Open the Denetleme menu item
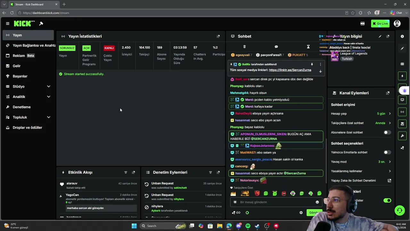The height and width of the screenshot is (231, 410). [x=28, y=107]
